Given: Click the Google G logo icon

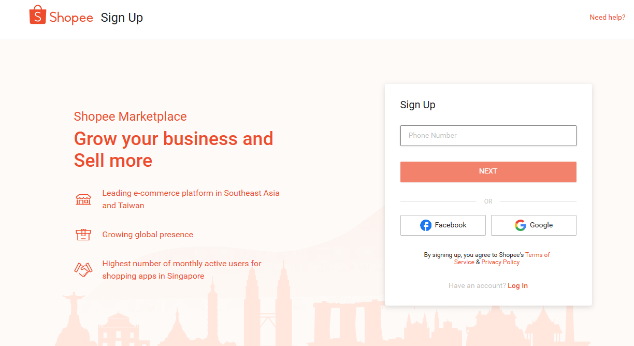Looking at the screenshot, I should [x=520, y=225].
